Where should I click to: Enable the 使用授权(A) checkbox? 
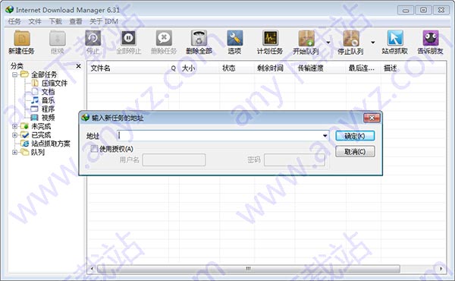[x=94, y=149]
